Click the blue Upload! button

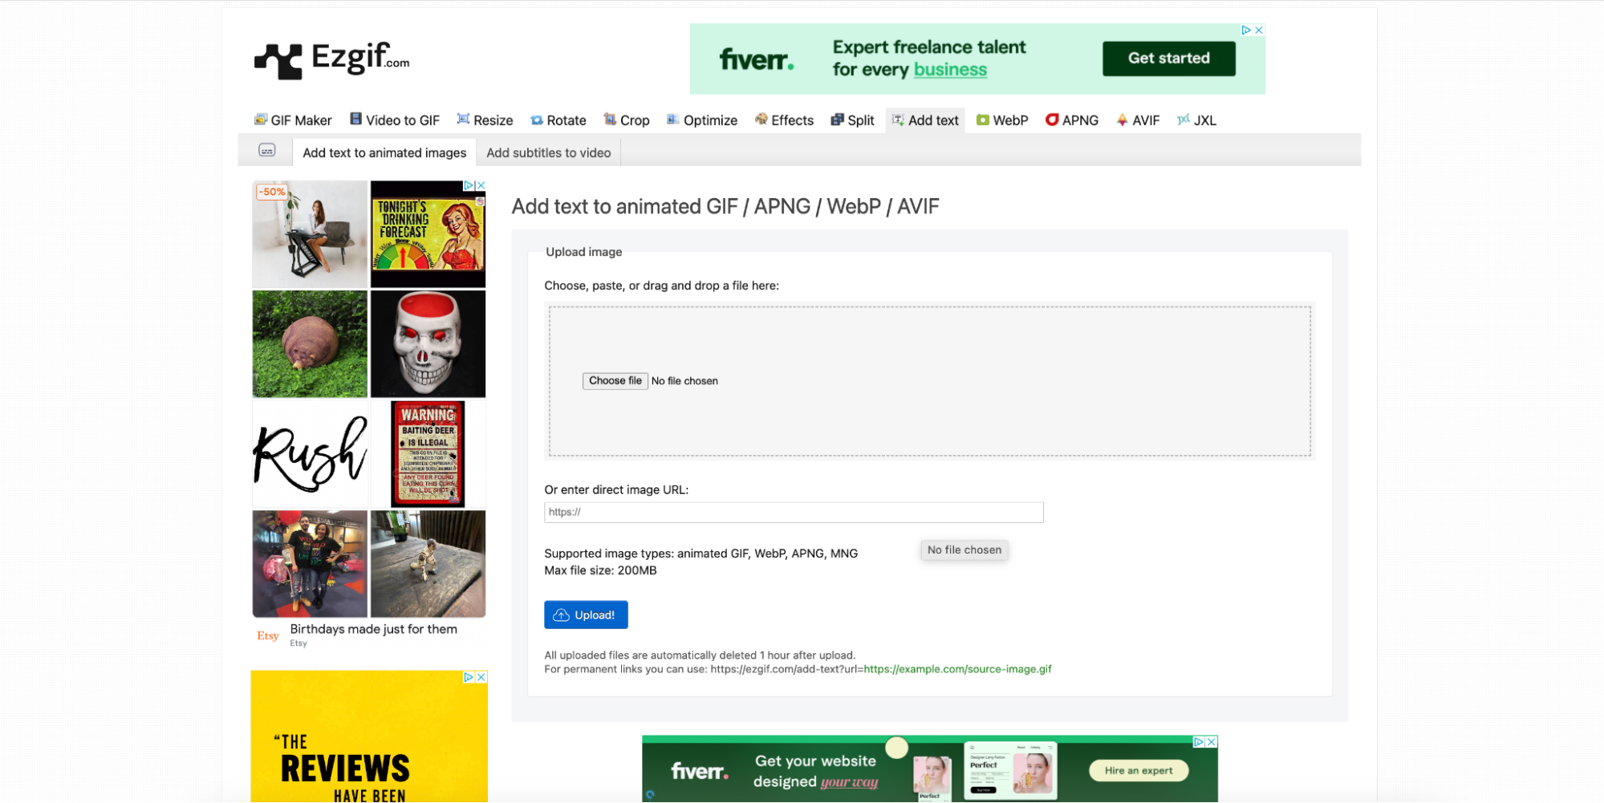pyautogui.click(x=586, y=614)
